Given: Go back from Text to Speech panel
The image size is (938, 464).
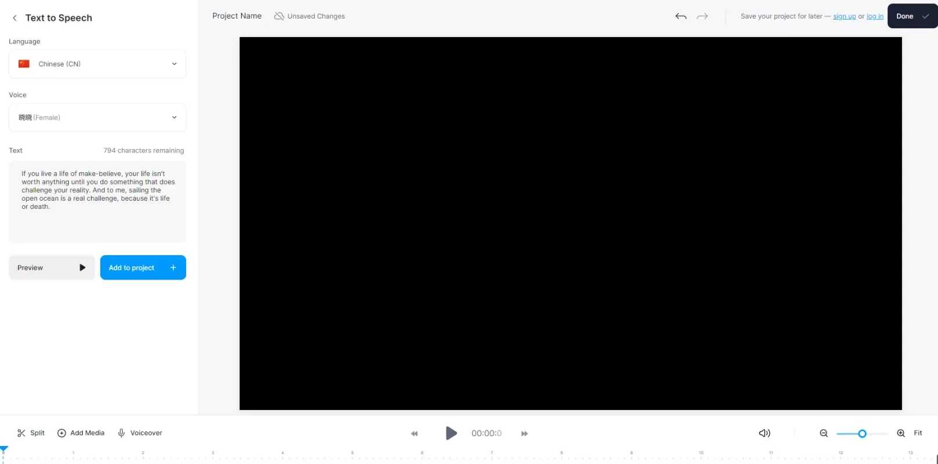Looking at the screenshot, I should (14, 18).
